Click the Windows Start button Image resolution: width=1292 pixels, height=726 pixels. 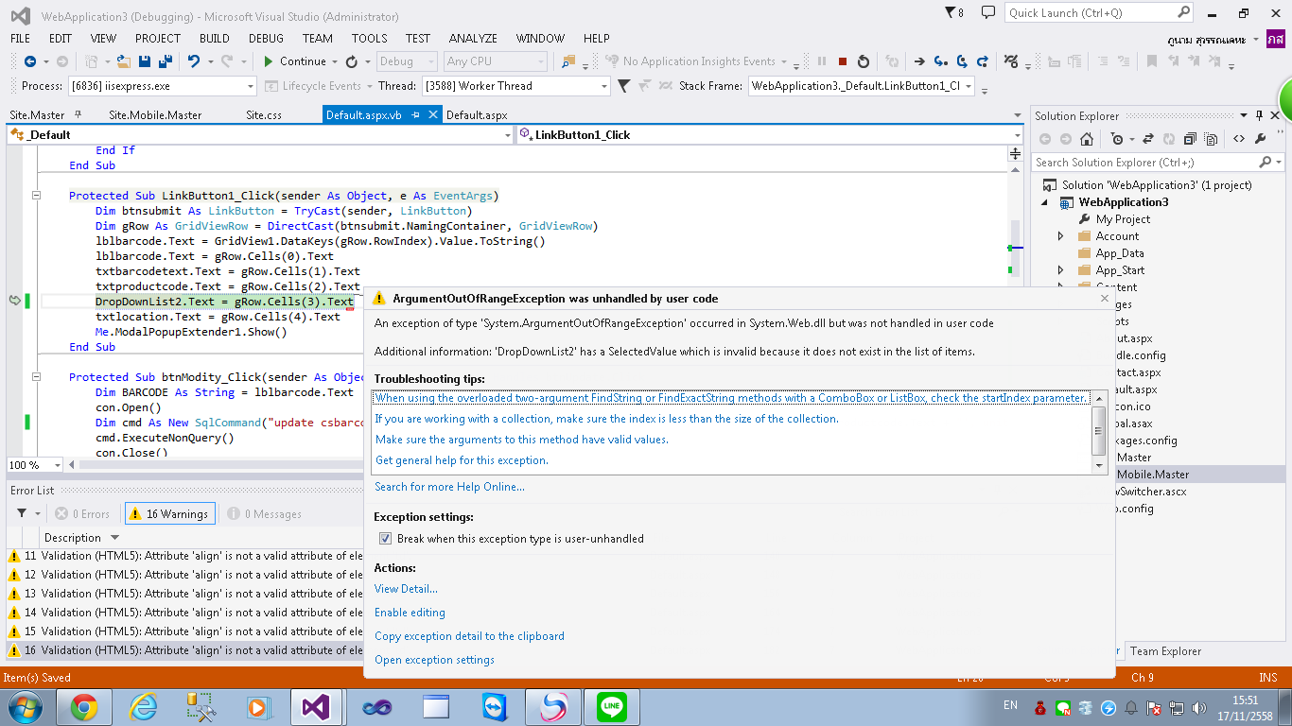pyautogui.click(x=26, y=707)
